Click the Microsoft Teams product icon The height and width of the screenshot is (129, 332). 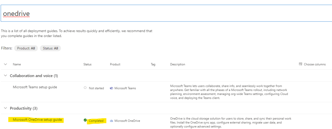(112, 88)
